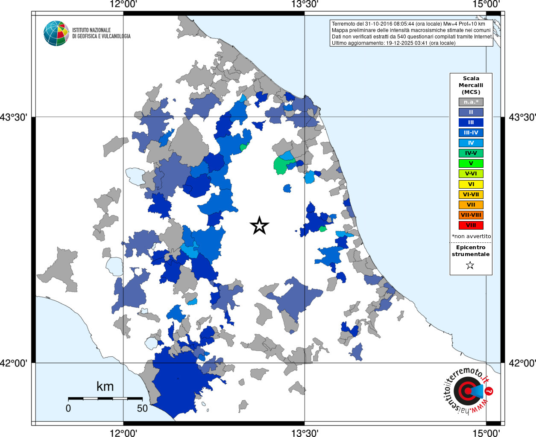Select the III-IV intensity legend swatch

(471, 133)
